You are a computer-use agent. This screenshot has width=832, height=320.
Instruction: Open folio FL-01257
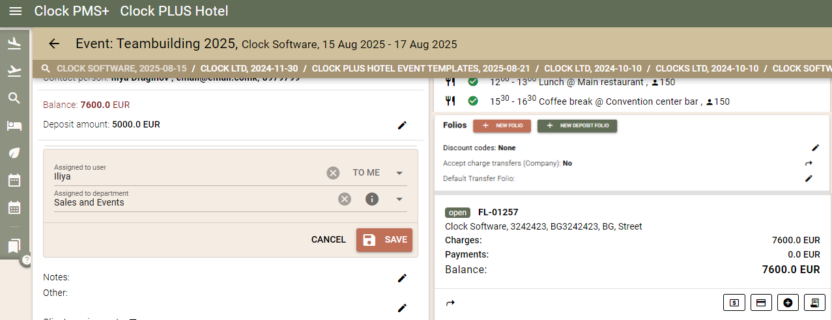498,212
